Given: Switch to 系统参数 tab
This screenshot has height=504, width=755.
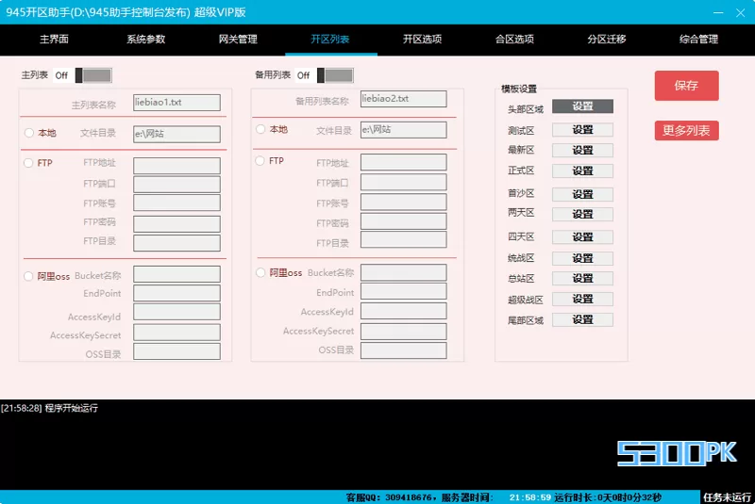Looking at the screenshot, I should (146, 39).
